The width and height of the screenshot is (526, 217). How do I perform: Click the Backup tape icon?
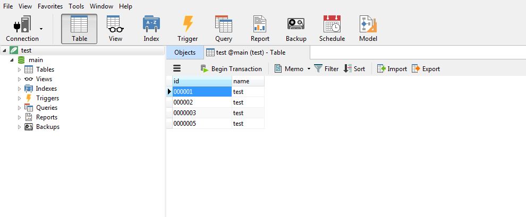[x=296, y=24]
